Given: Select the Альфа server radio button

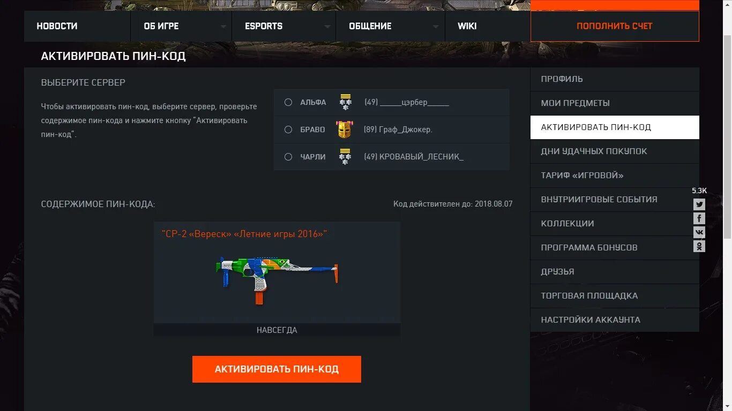Looking at the screenshot, I should click(288, 102).
